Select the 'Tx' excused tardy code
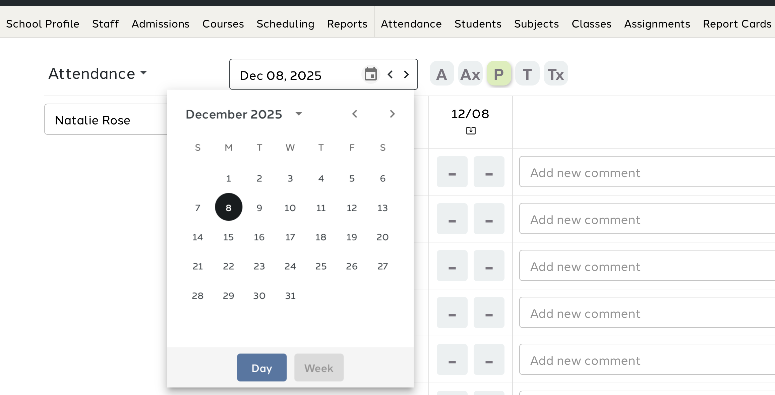This screenshot has height=395, width=775. (x=555, y=74)
